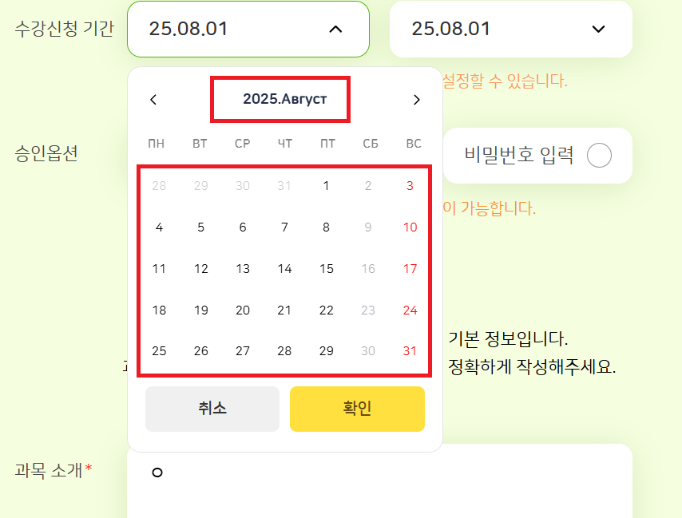Pick Sunday August 10
Image resolution: width=682 pixels, height=518 pixels.
(x=410, y=227)
